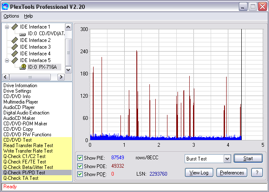Click the device tree horizontal scrollbar thumb
Screen dimensions: 269x192
pyautogui.click(x=30, y=77)
